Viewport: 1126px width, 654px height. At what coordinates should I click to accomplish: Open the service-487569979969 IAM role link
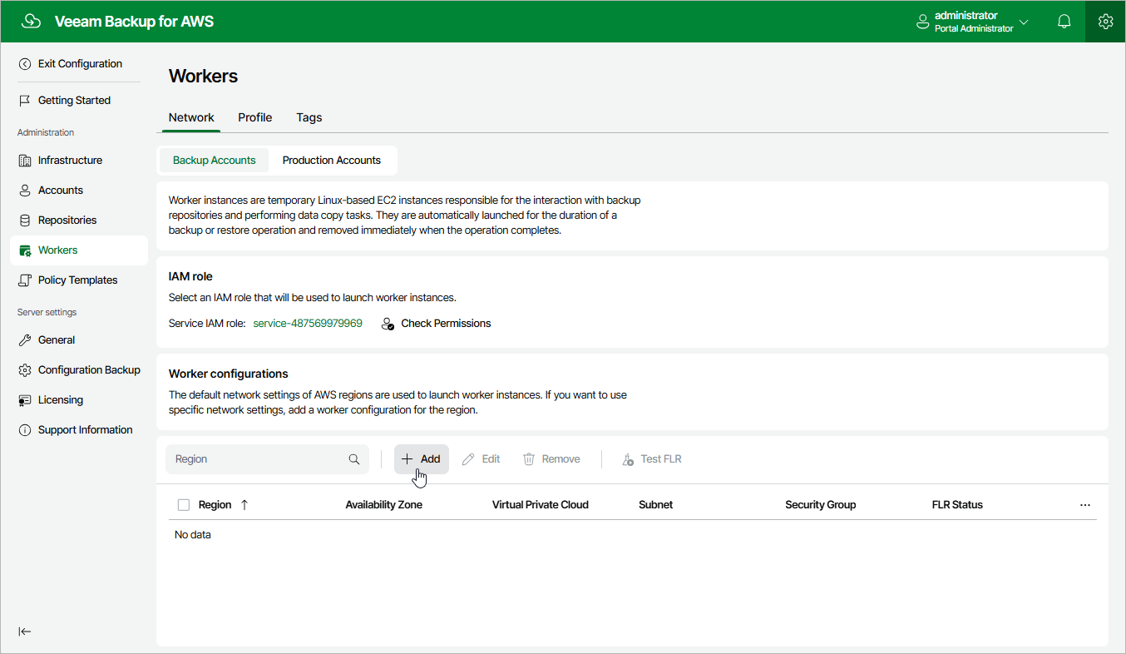pos(308,324)
